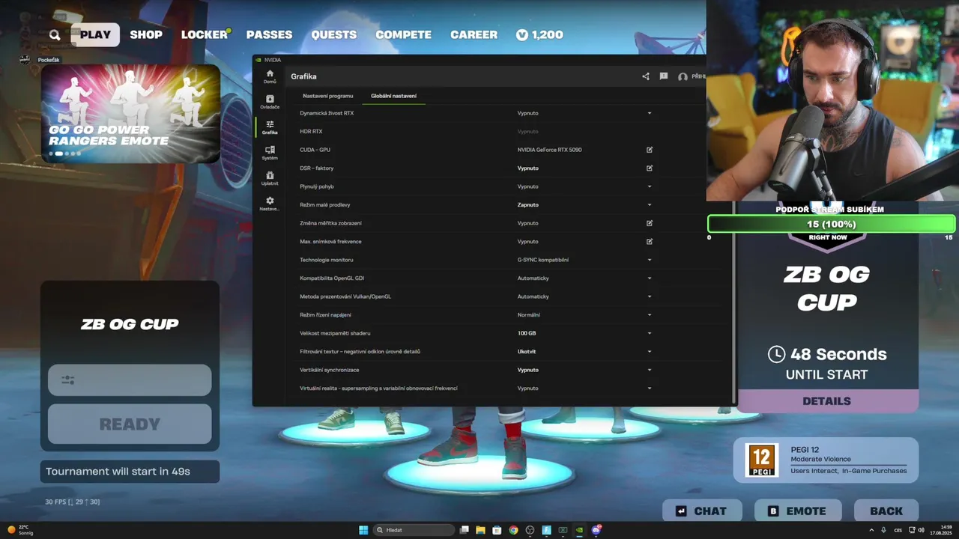The image size is (959, 539).
Task: Expand Plynulý pohyb dropdown
Action: coord(650,186)
